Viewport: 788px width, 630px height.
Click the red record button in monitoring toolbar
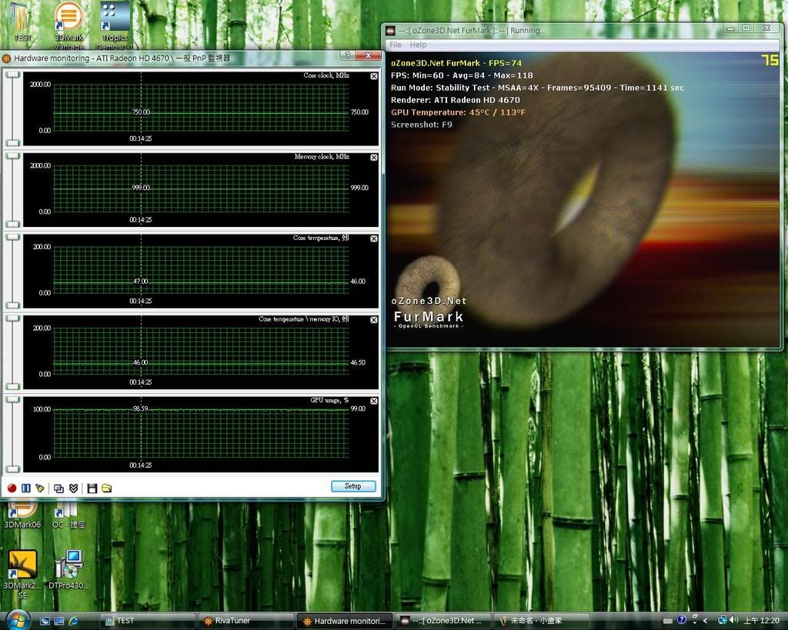tap(12, 488)
